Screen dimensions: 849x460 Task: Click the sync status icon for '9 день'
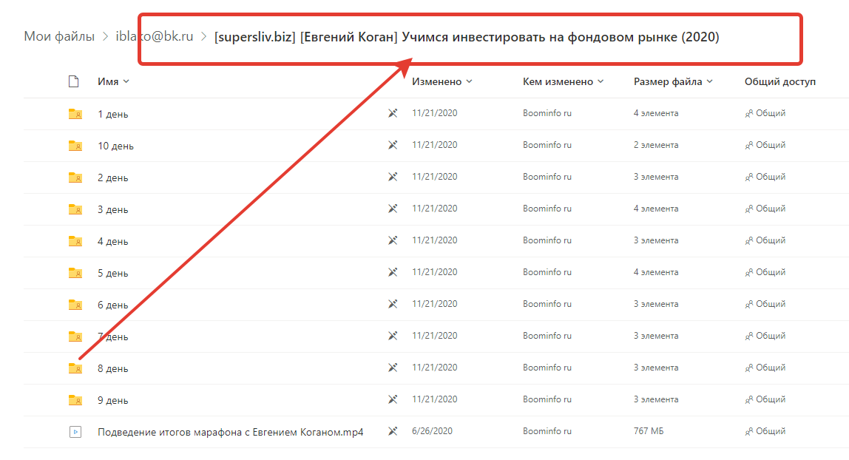click(393, 399)
